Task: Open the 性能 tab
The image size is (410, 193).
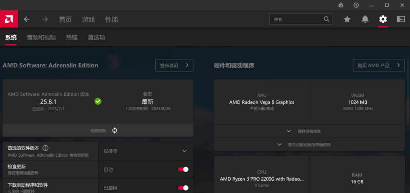Action: (111, 20)
